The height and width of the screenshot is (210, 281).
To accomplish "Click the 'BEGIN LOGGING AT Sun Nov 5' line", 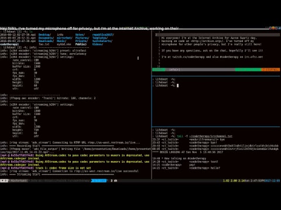I will (187, 152).
